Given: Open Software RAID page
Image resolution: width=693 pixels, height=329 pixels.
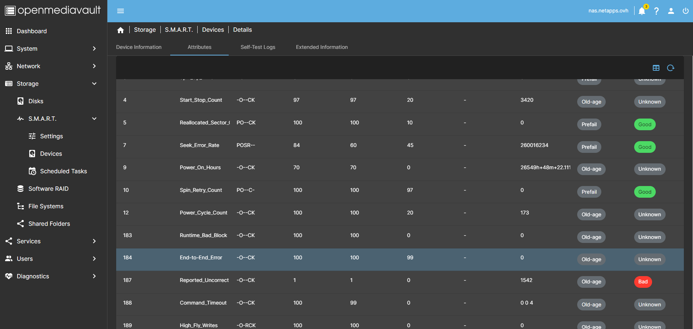Looking at the screenshot, I should point(48,189).
